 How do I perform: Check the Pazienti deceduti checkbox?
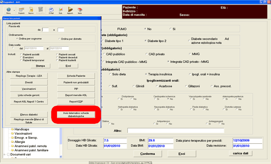(x=57, y=57)
